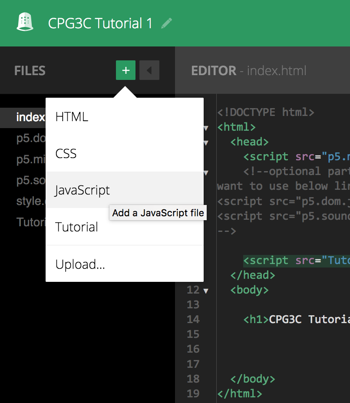Fold the <html> tag using gutter arrow
The width and height of the screenshot is (350, 403).
(206, 128)
